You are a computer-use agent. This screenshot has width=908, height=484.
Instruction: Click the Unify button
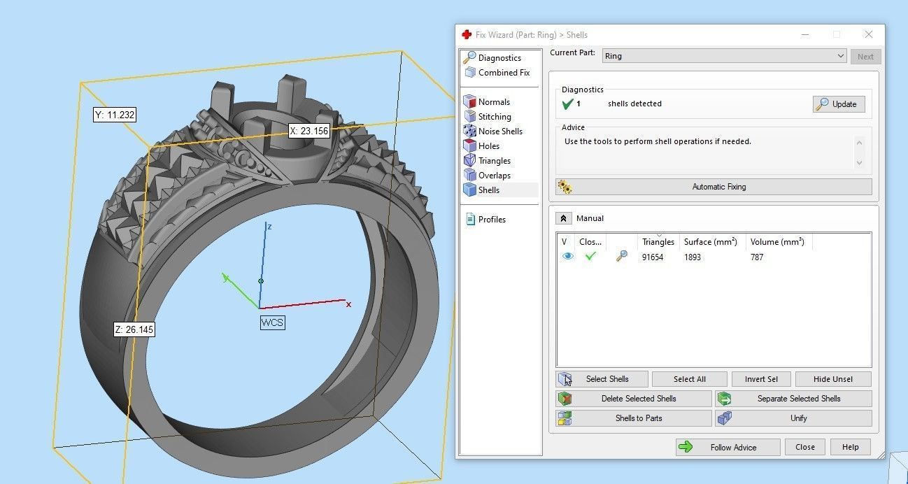pyautogui.click(x=793, y=418)
